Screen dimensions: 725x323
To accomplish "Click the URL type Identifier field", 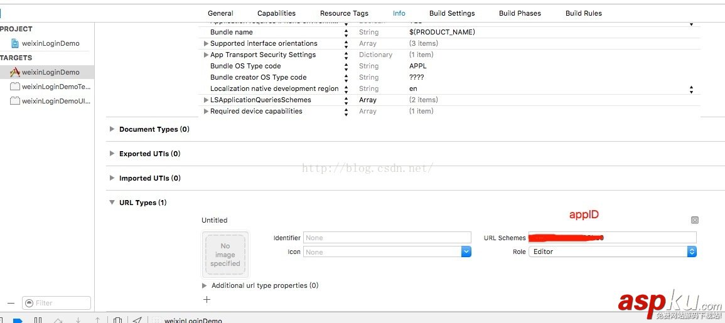I will 387,238.
